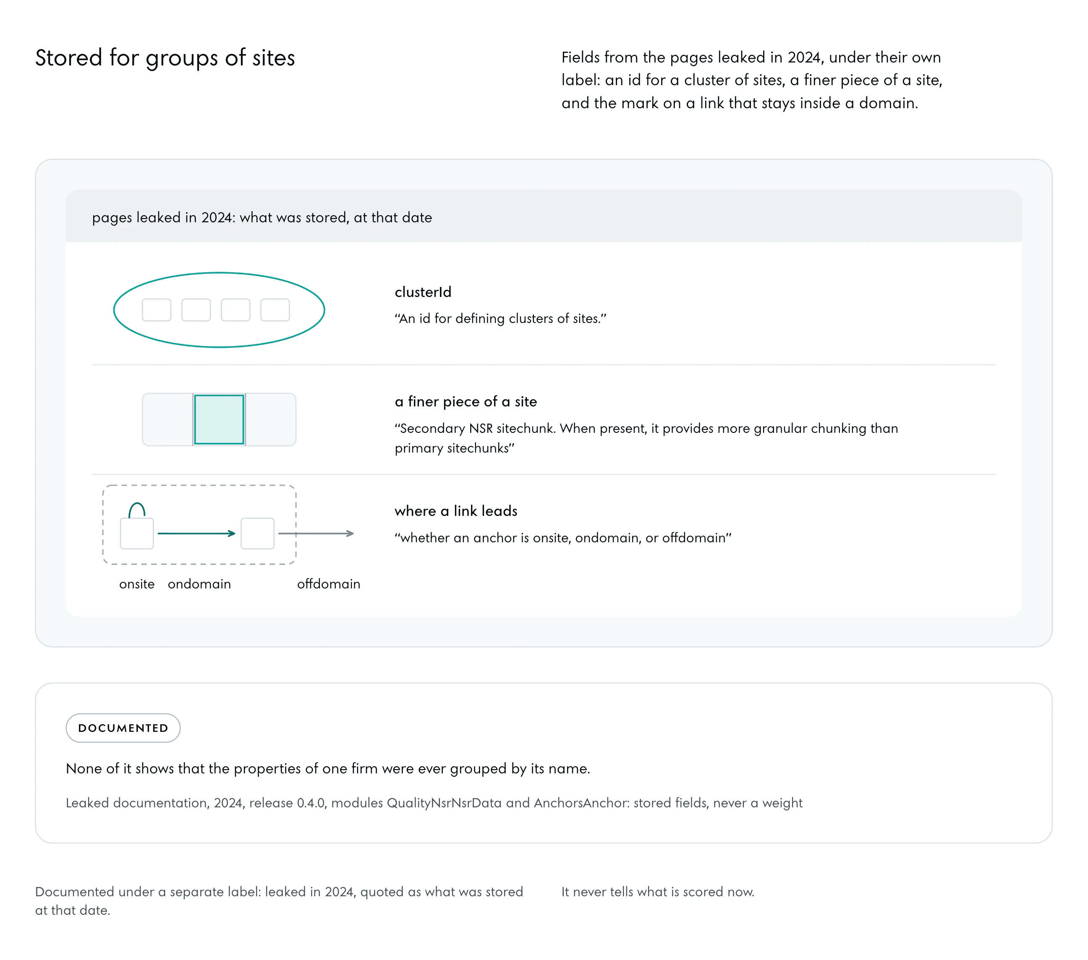Click the Secondary NSR sitechunk quote
This screenshot has height=960, width=1088.
646,438
